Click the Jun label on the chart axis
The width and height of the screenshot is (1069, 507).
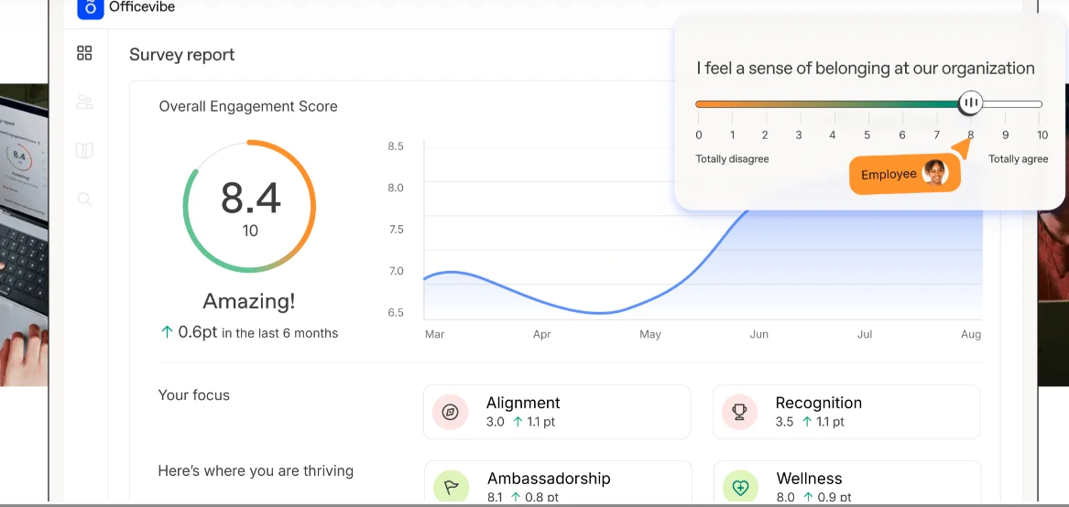click(x=758, y=334)
